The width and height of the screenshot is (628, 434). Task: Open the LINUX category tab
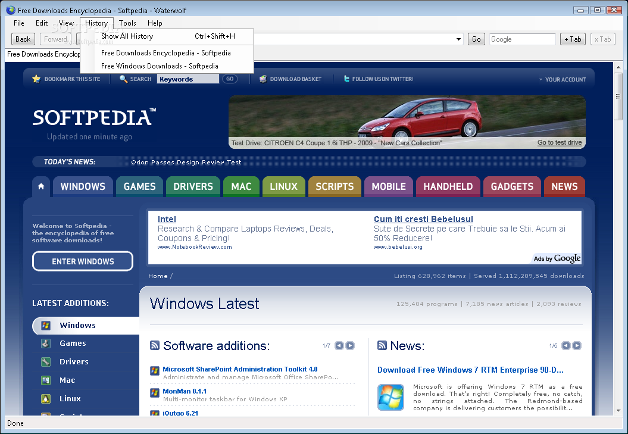tap(283, 186)
